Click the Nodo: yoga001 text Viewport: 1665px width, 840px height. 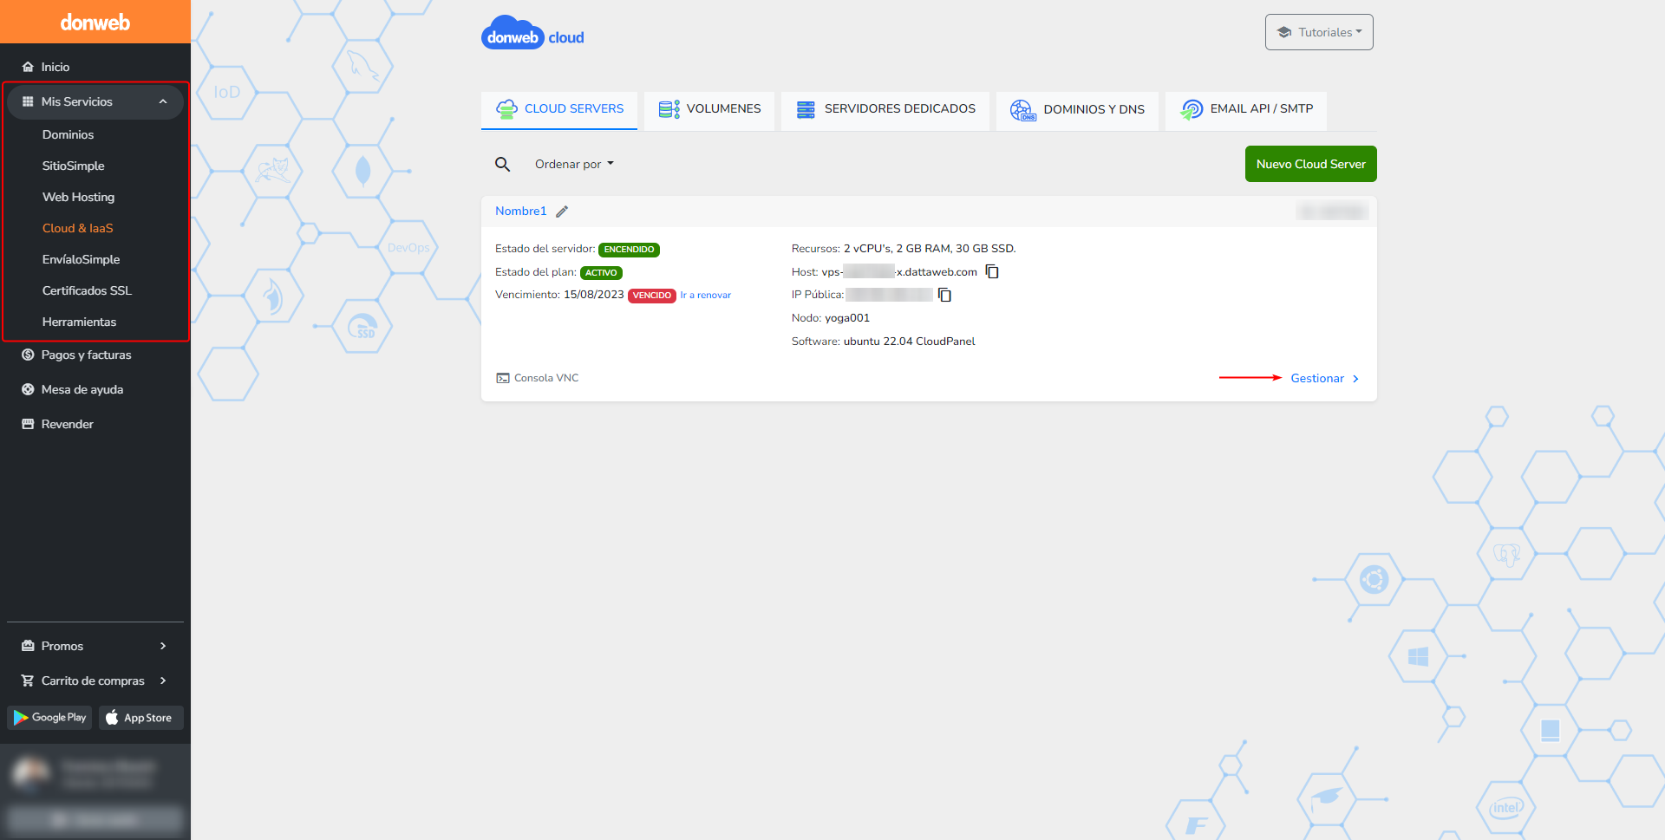[831, 318]
